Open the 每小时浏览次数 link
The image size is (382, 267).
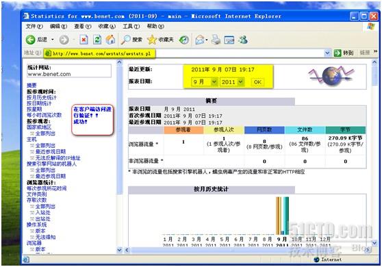(x=44, y=115)
